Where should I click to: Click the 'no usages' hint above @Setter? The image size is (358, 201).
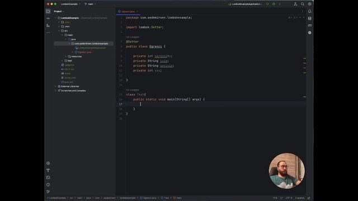click(133, 37)
